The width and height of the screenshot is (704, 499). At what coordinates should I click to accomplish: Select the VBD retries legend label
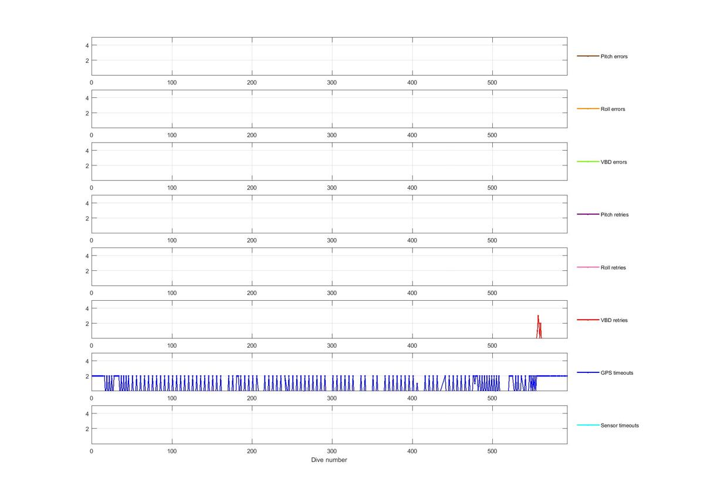click(614, 320)
